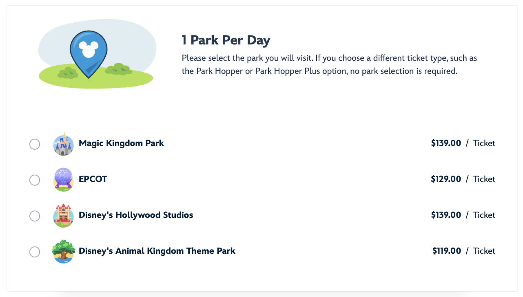Click the $119.00 Animal Kingdom ticket price

[447, 251]
